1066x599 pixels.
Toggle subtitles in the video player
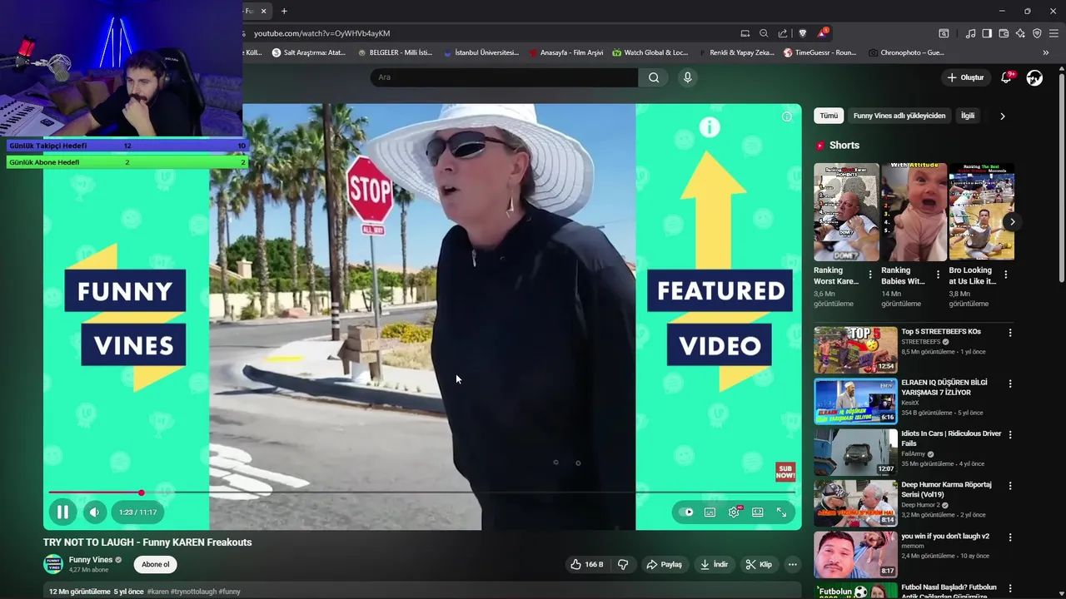click(x=710, y=512)
